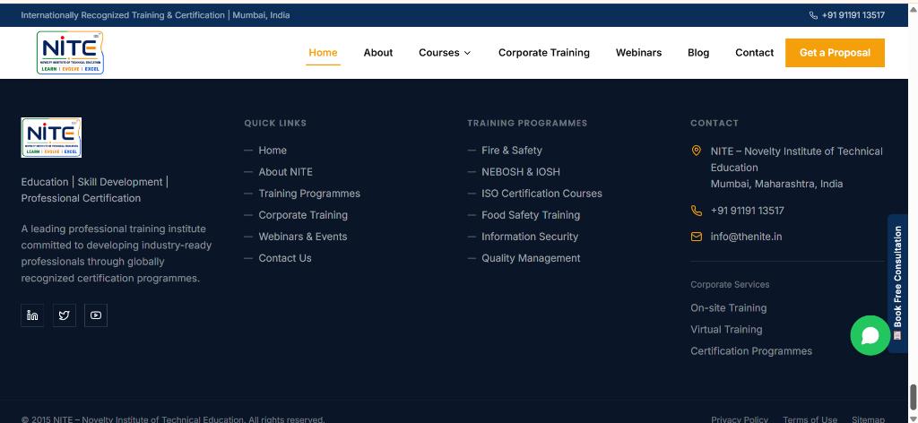This screenshot has width=918, height=423.
Task: Open the NEBOSH & IOSH programme link
Action: tap(521, 172)
